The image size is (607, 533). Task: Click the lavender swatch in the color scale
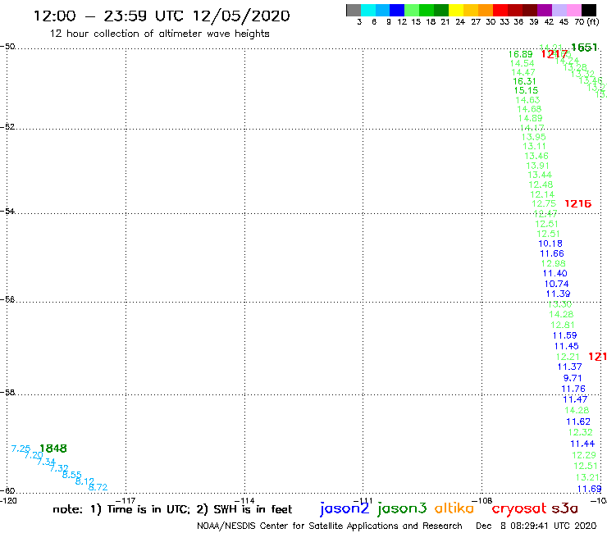(559, 10)
